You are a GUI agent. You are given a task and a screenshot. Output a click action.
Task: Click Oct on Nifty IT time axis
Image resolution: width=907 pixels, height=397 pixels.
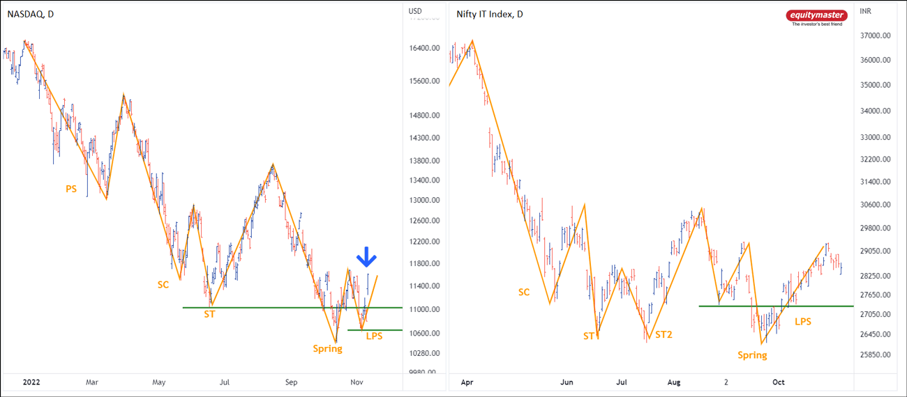pos(779,382)
